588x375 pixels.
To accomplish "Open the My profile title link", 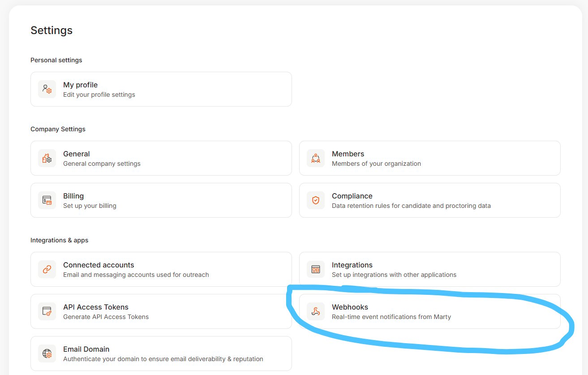I will [x=80, y=85].
